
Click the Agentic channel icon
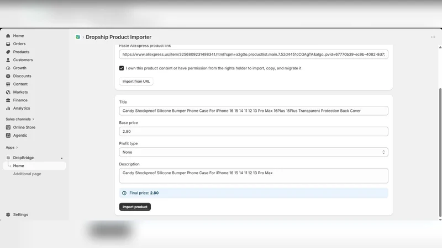8,135
